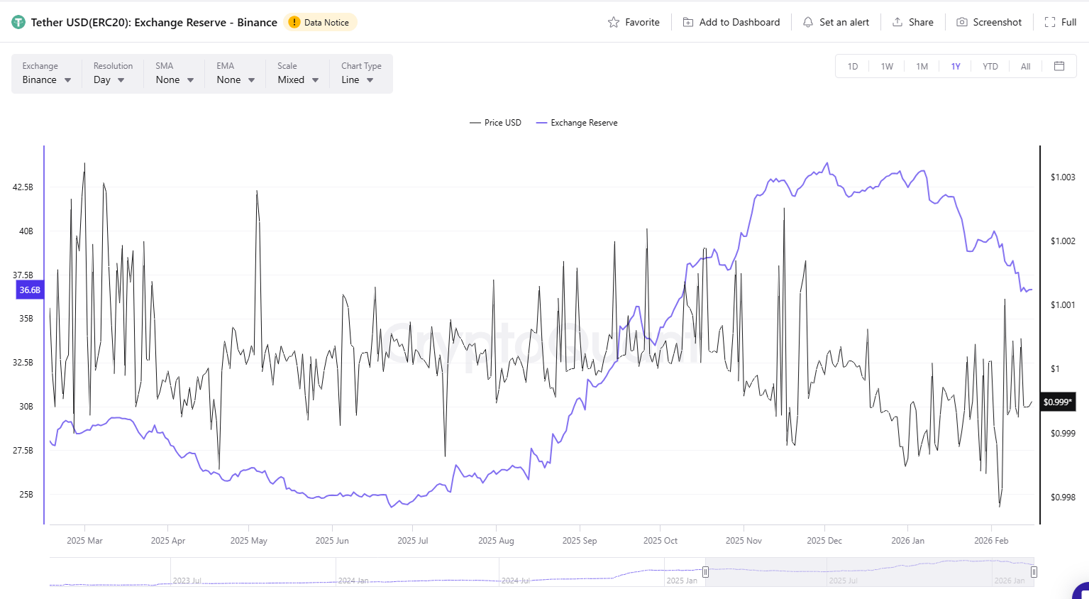
Task: Click the star icon to Favorite this chart
Action: [x=614, y=22]
